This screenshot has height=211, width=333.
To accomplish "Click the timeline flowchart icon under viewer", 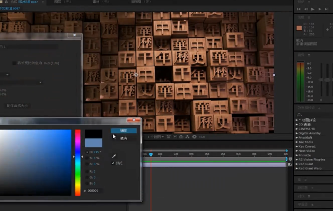I will point(187,137).
